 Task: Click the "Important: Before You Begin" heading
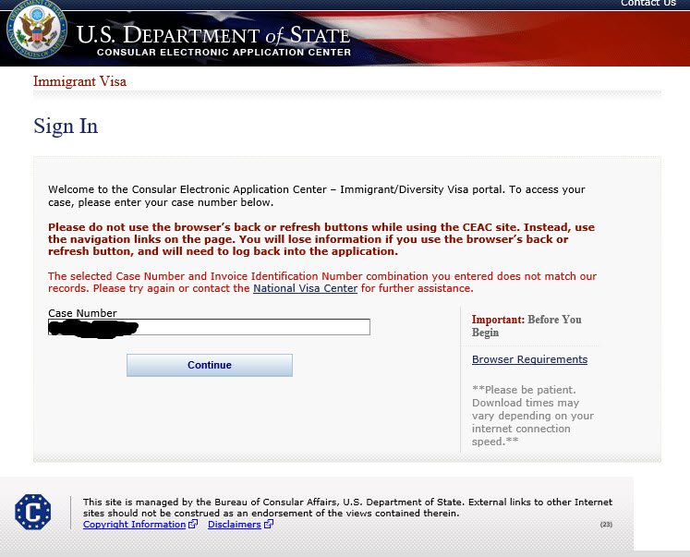click(527, 326)
